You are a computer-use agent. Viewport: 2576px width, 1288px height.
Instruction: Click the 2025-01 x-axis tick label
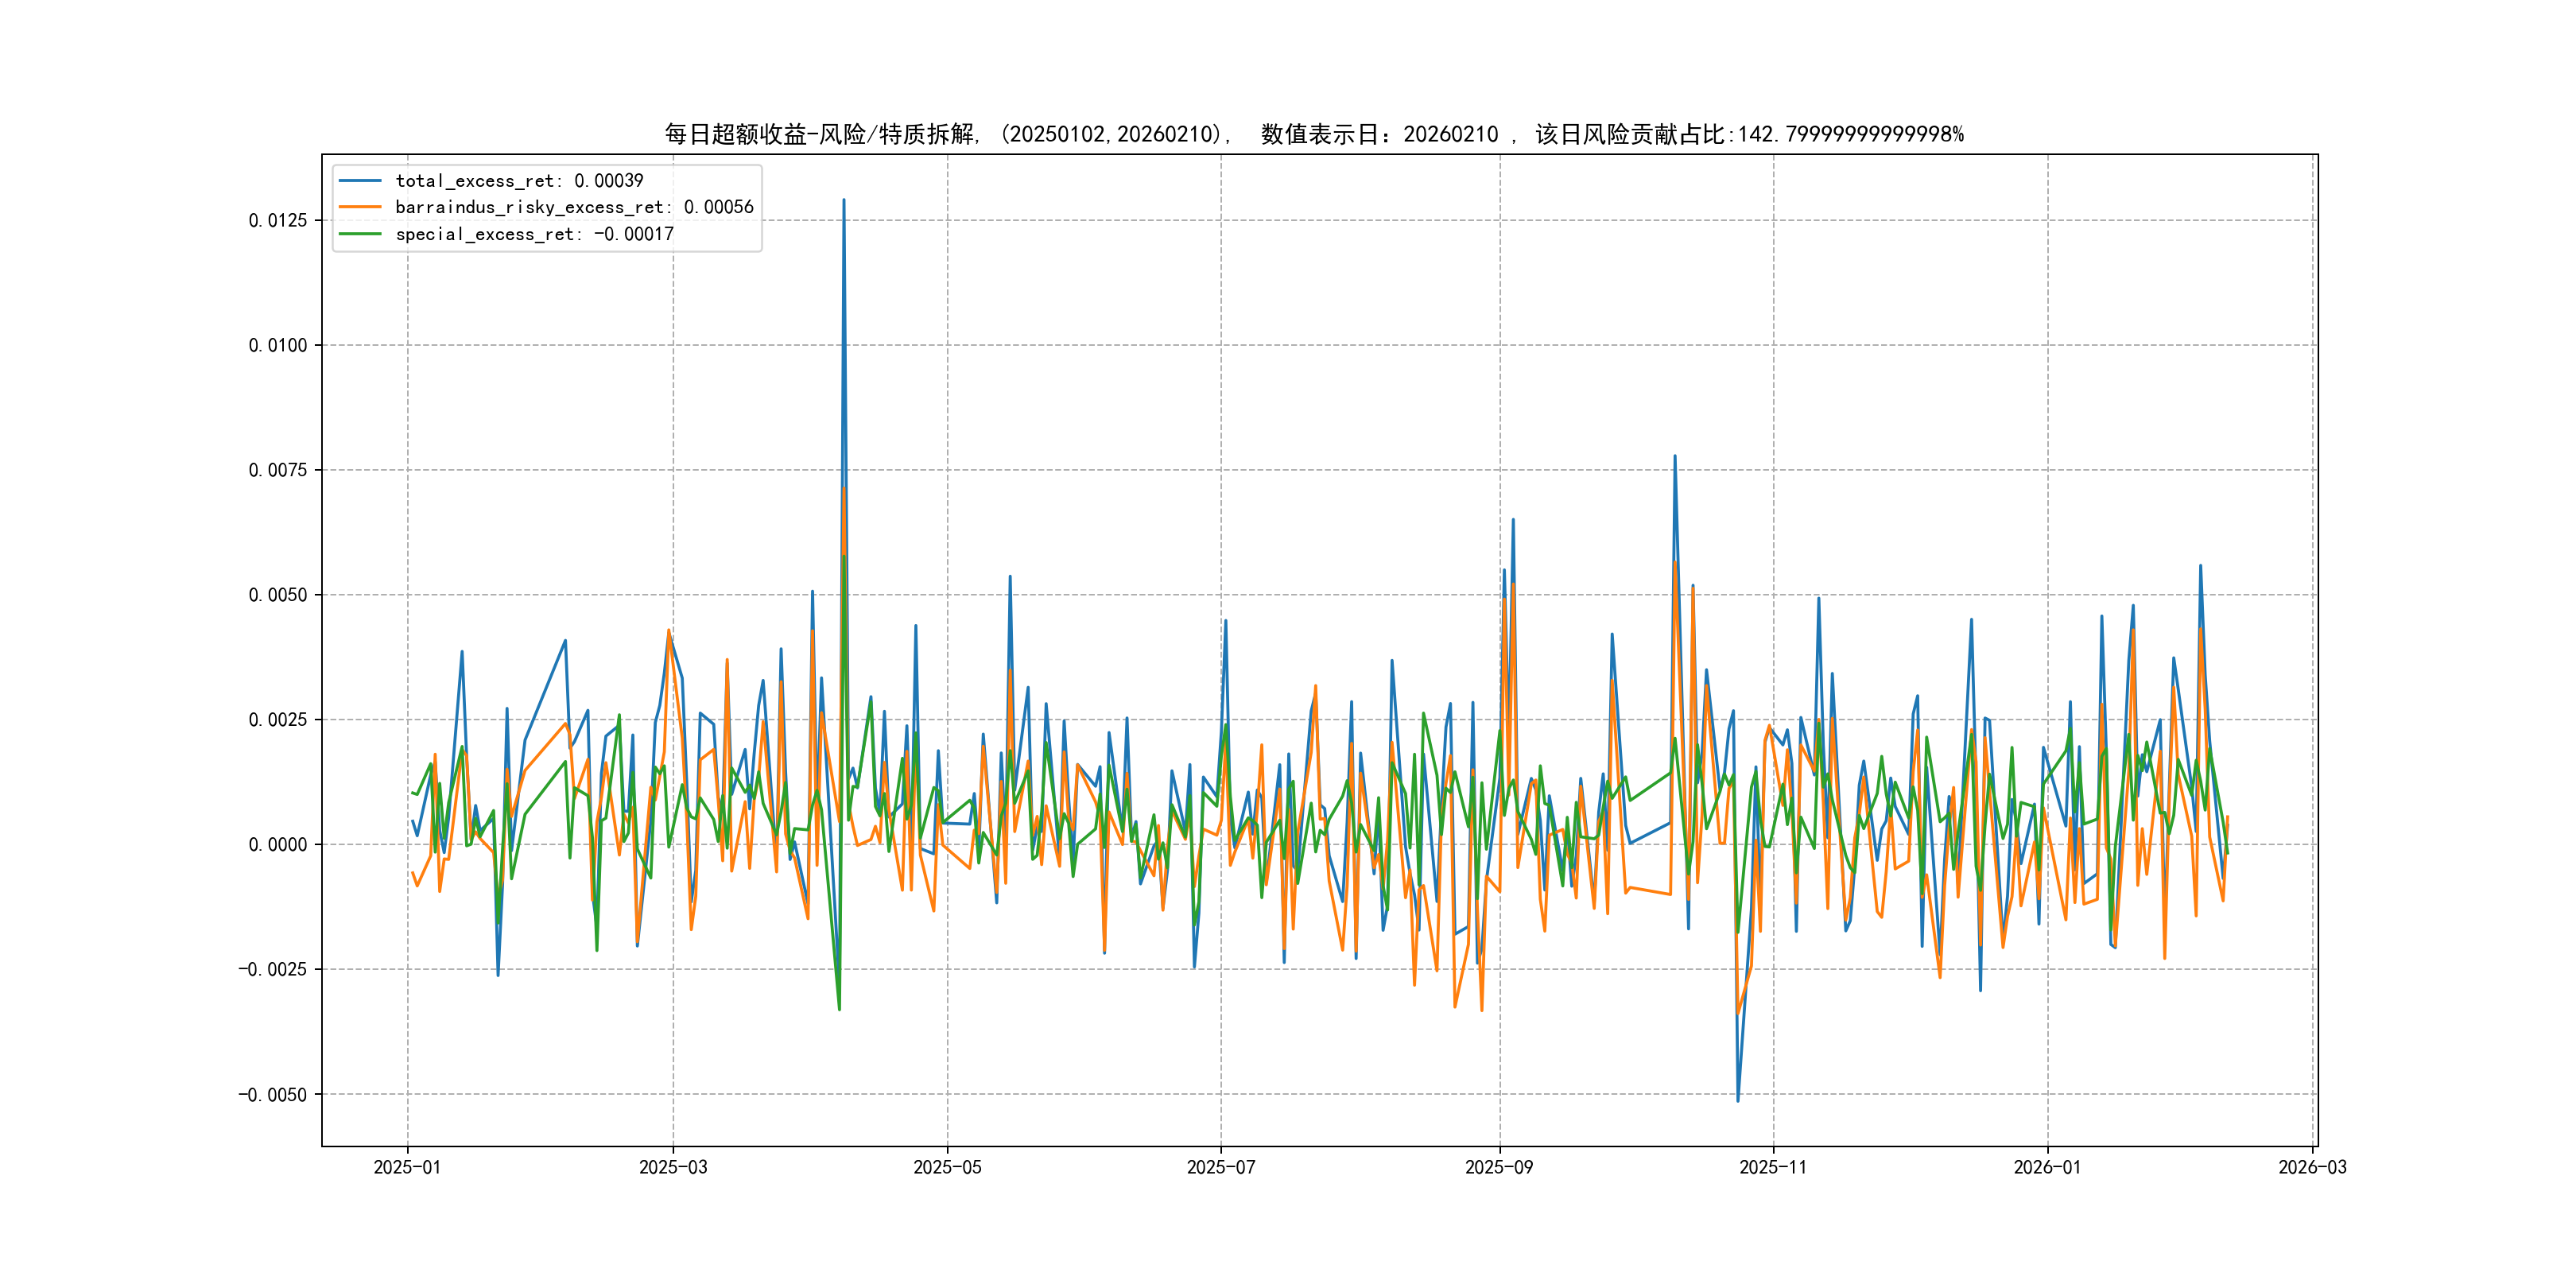407,1167
